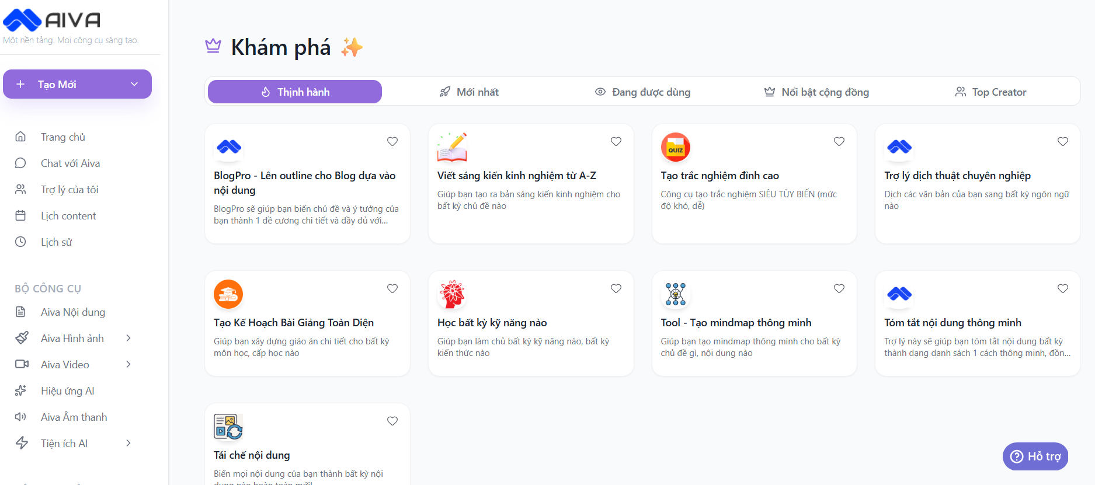This screenshot has height=485, width=1095.
Task: Click the Hiệu ứng AI sparkle icon
Action: 20,391
